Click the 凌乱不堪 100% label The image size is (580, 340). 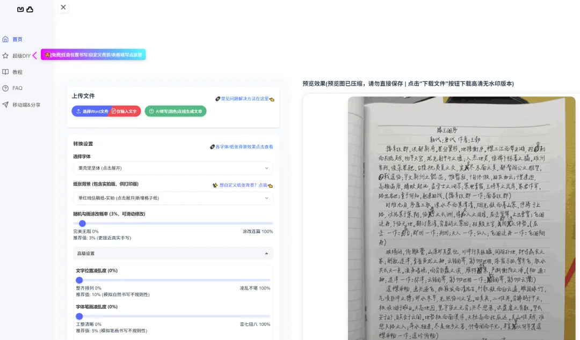(255, 288)
